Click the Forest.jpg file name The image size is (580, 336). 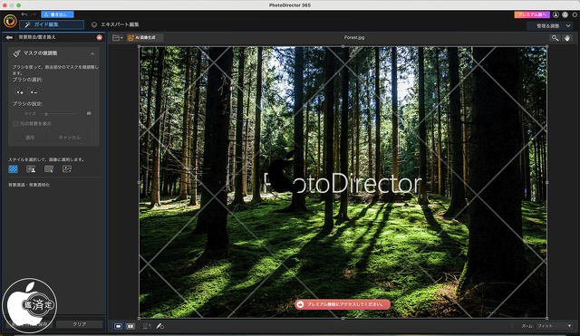point(354,37)
